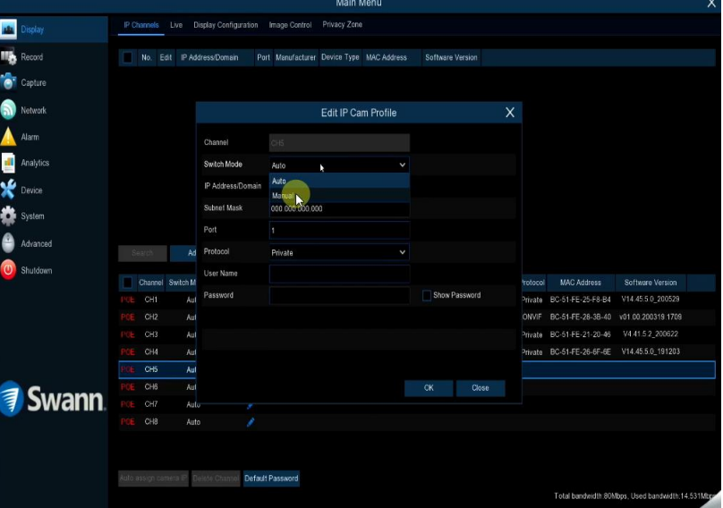Enable the Show Password checkbox
The image size is (723, 508).
(427, 295)
